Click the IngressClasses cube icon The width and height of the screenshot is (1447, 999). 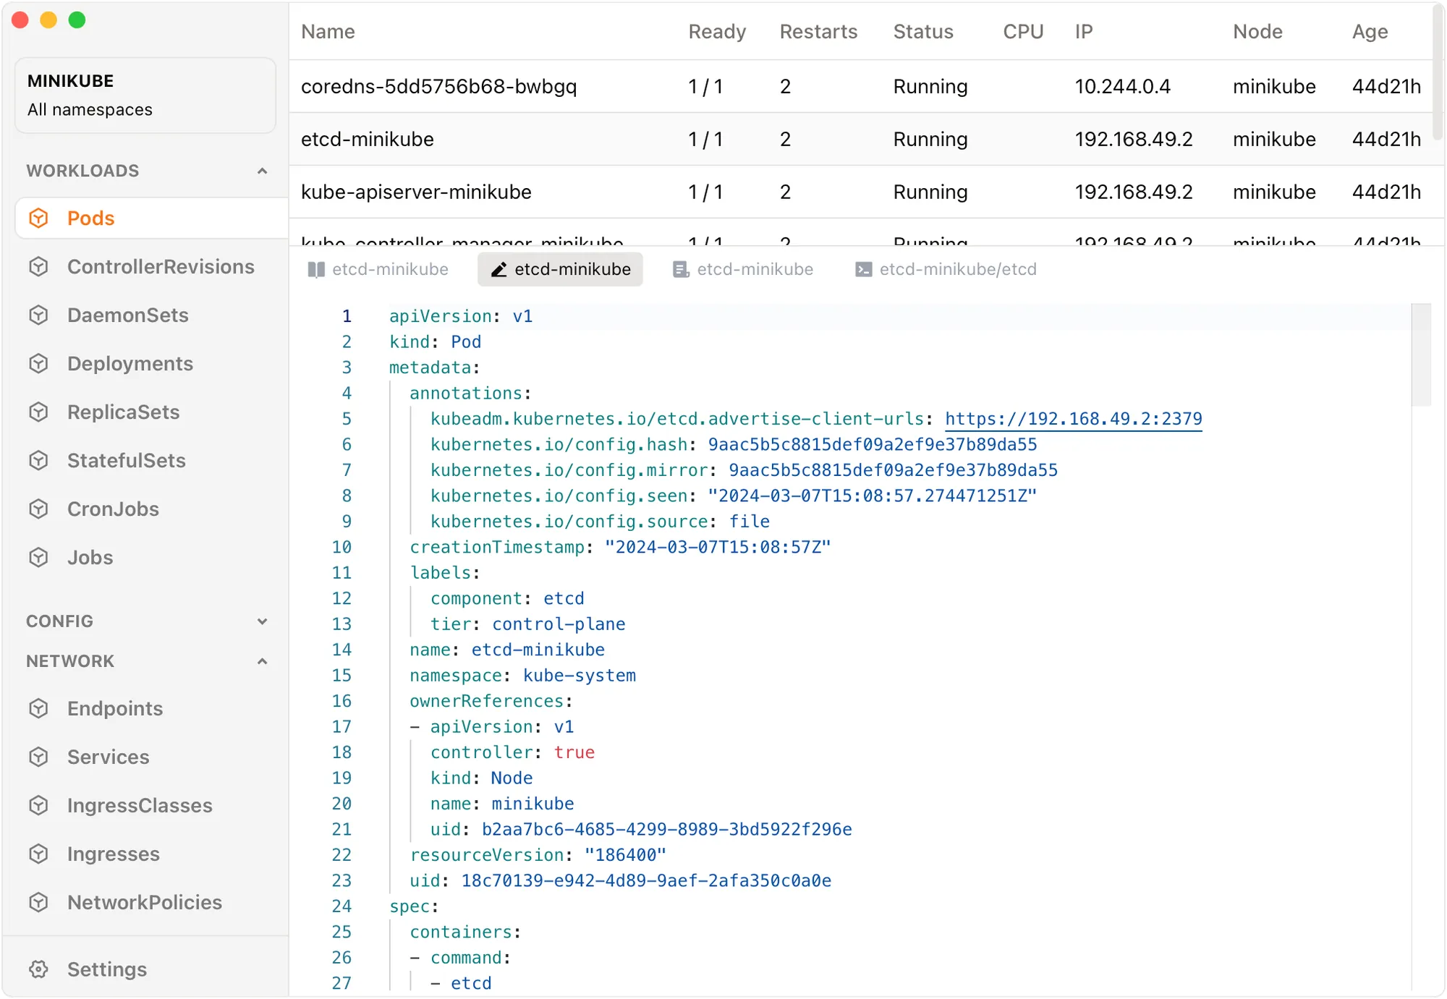click(x=38, y=805)
